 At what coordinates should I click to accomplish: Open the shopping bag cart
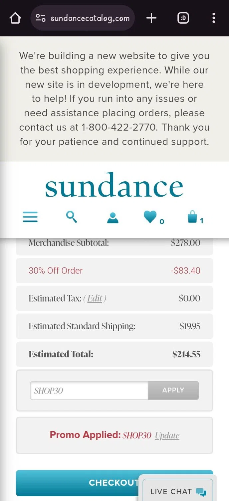tap(193, 217)
